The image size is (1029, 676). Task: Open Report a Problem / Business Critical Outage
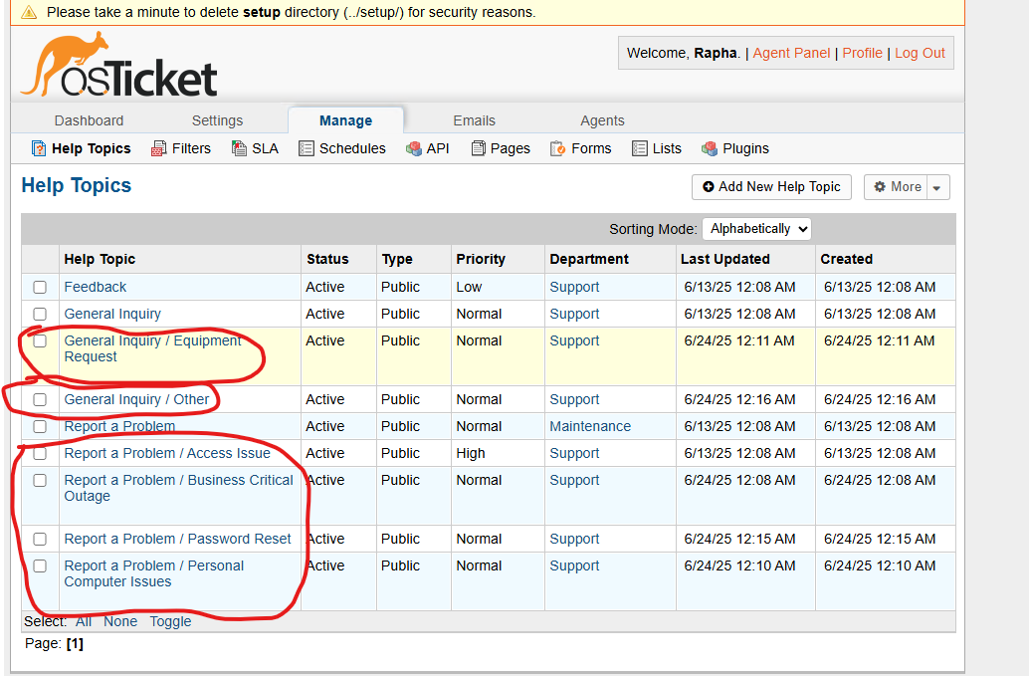[x=178, y=488]
